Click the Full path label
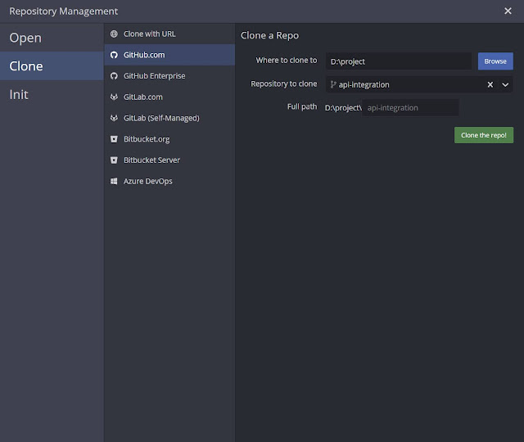The image size is (524, 442). [x=302, y=106]
